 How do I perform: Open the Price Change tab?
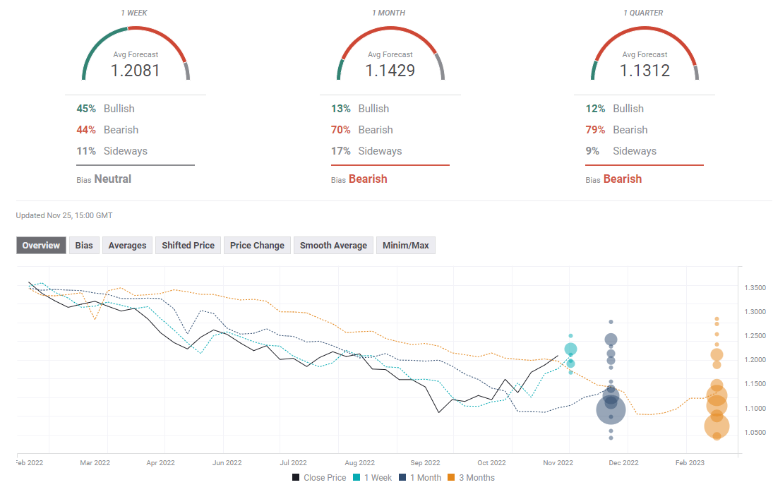click(x=257, y=246)
